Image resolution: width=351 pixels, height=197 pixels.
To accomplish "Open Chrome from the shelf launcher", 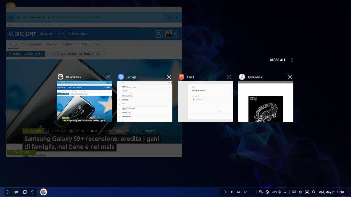I will coord(43,192).
